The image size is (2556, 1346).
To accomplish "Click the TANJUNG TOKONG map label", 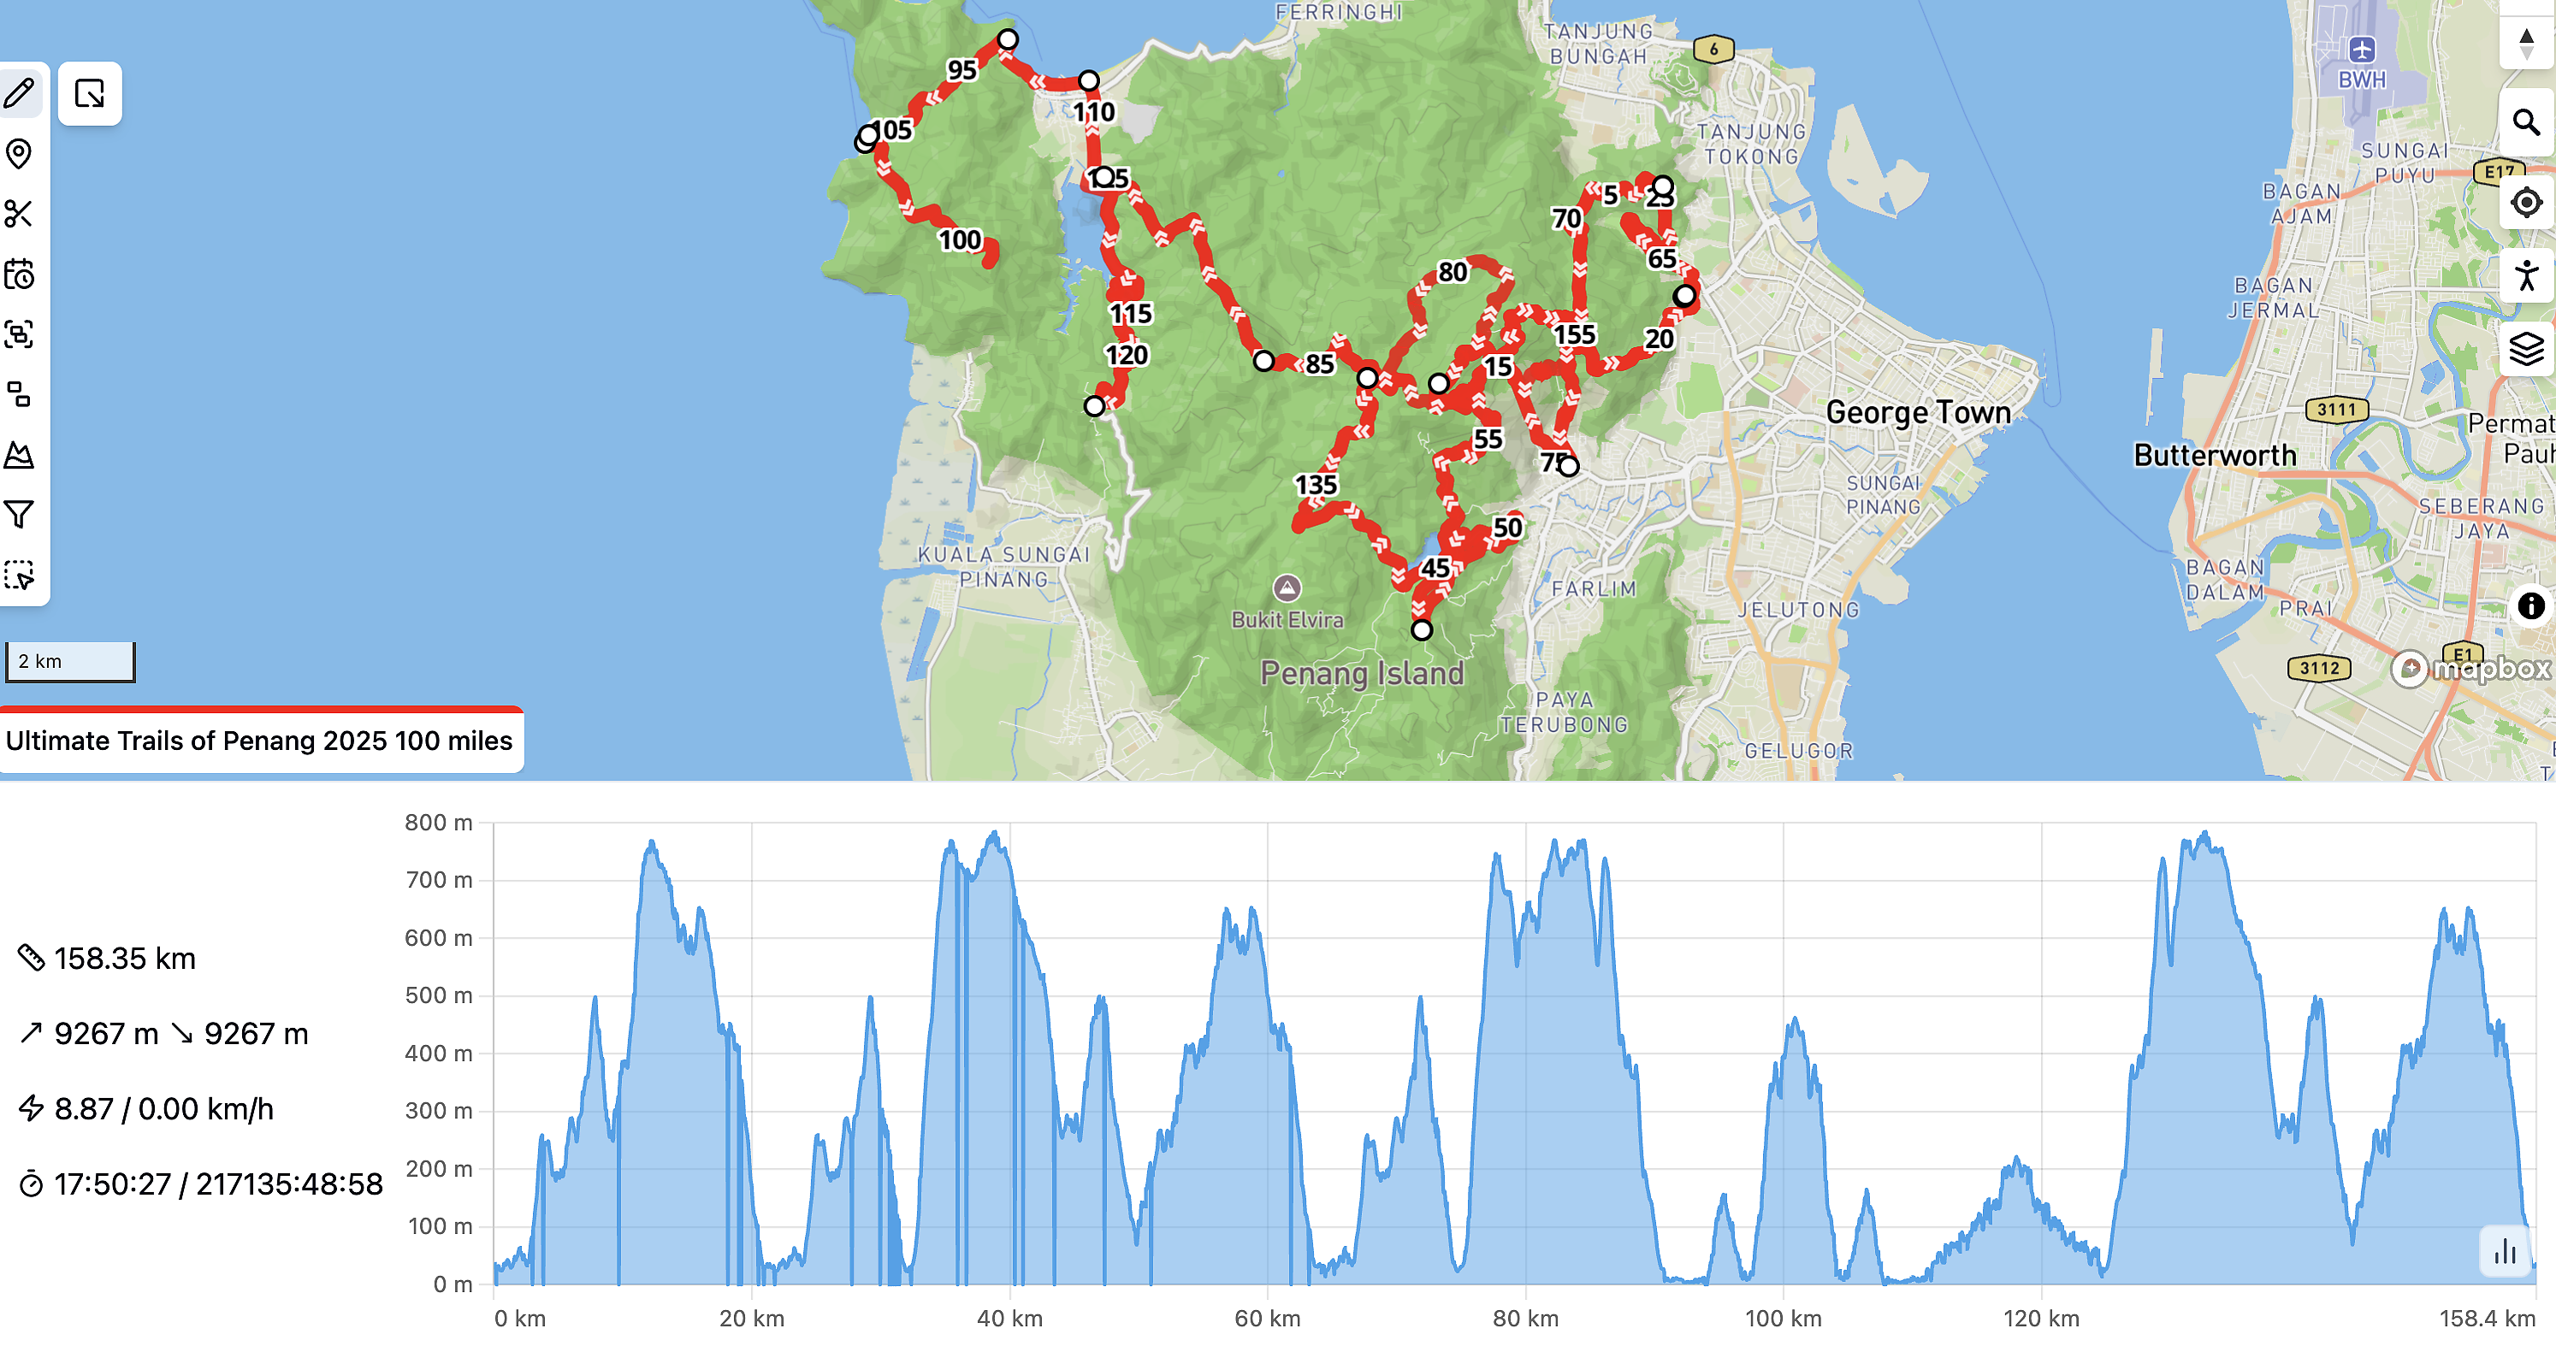I will 1751,144.
